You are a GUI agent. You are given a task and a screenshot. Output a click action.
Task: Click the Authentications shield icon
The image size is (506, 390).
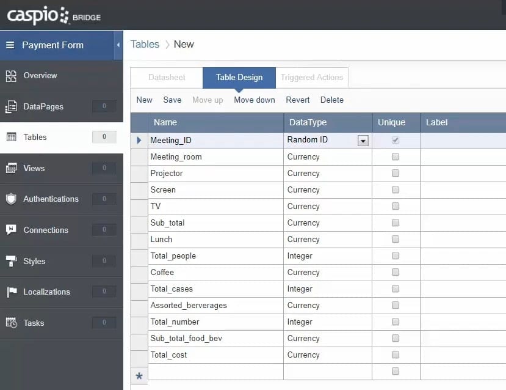pos(11,199)
